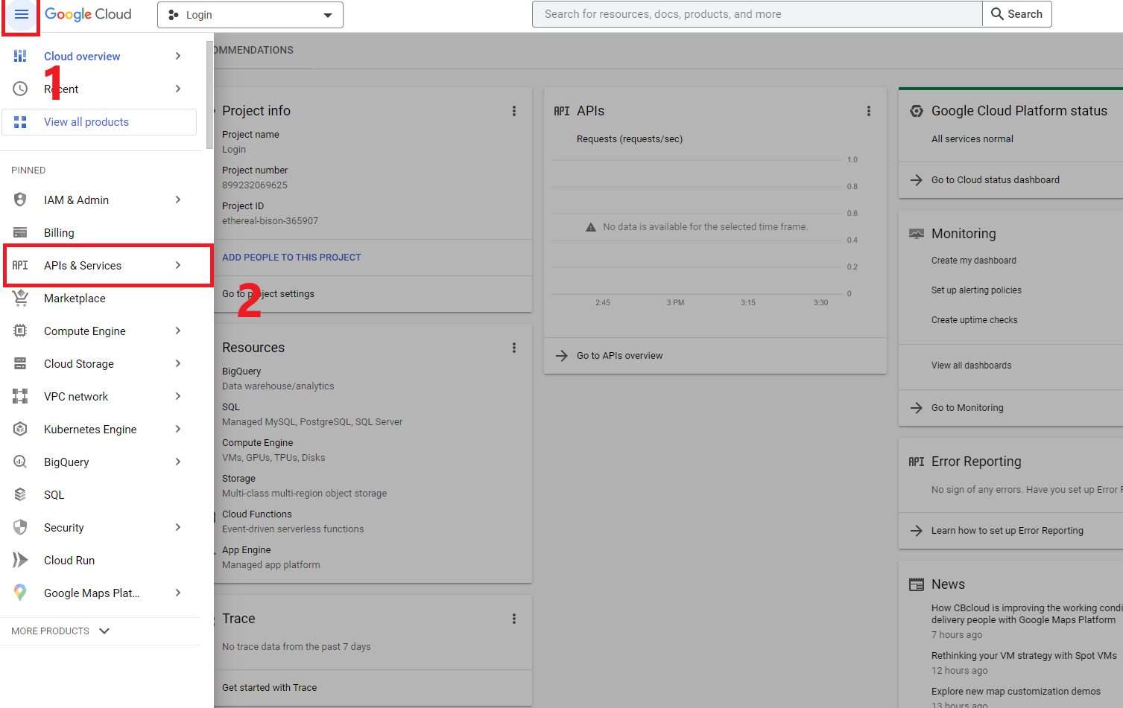
Task: Click the Google Cloud logo
Action: [x=88, y=14]
